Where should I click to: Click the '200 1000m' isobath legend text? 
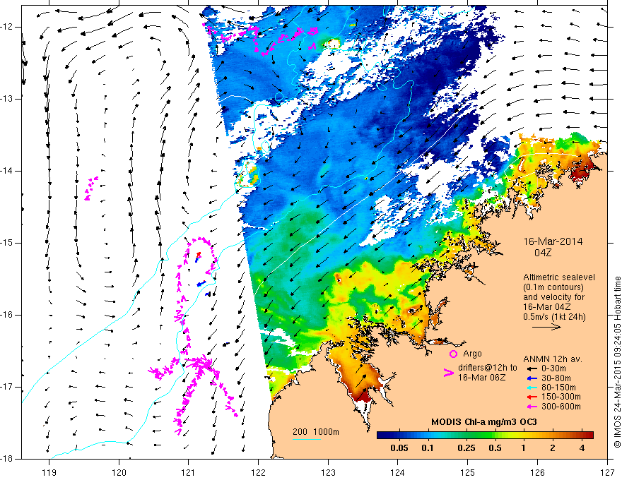click(316, 432)
